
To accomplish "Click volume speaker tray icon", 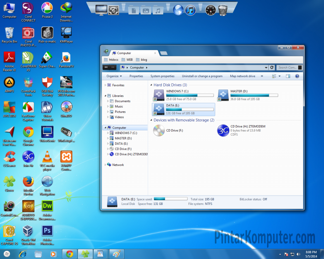I will [298, 254].
